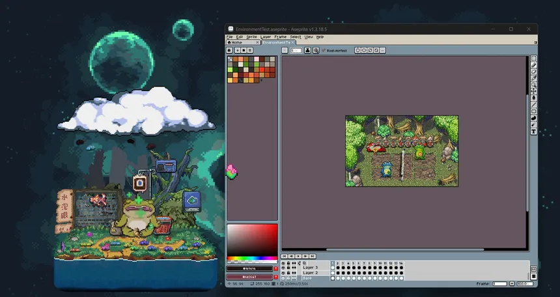560x297 pixels.
Task: Click the palette edit lock button
Action: pos(229,50)
